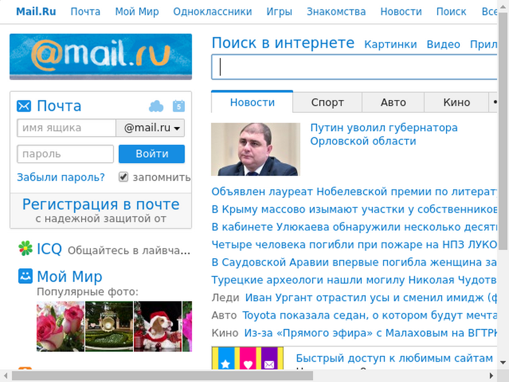Open Новости in top navigation
The image size is (509, 382).
click(401, 12)
